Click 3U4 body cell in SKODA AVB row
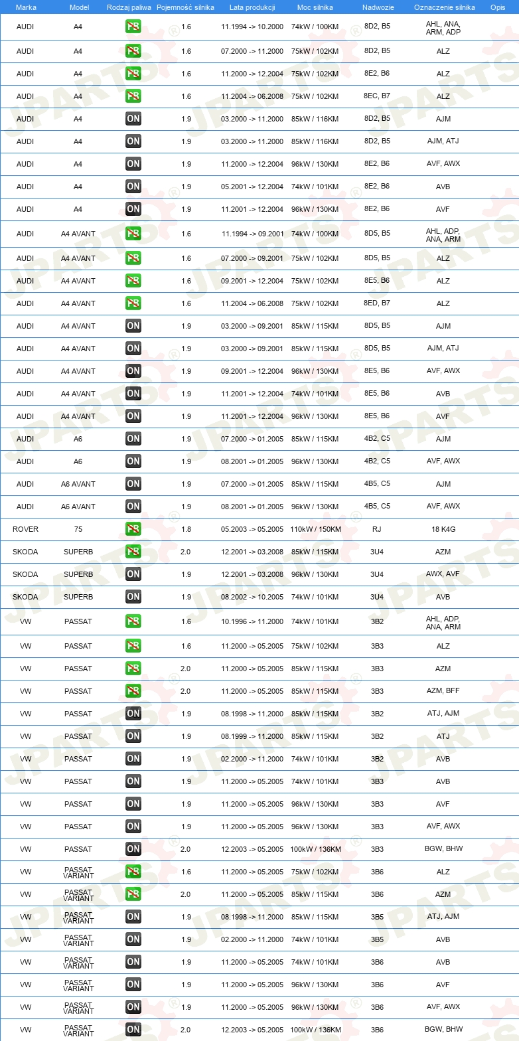The height and width of the screenshot is (1041, 519). 377,597
